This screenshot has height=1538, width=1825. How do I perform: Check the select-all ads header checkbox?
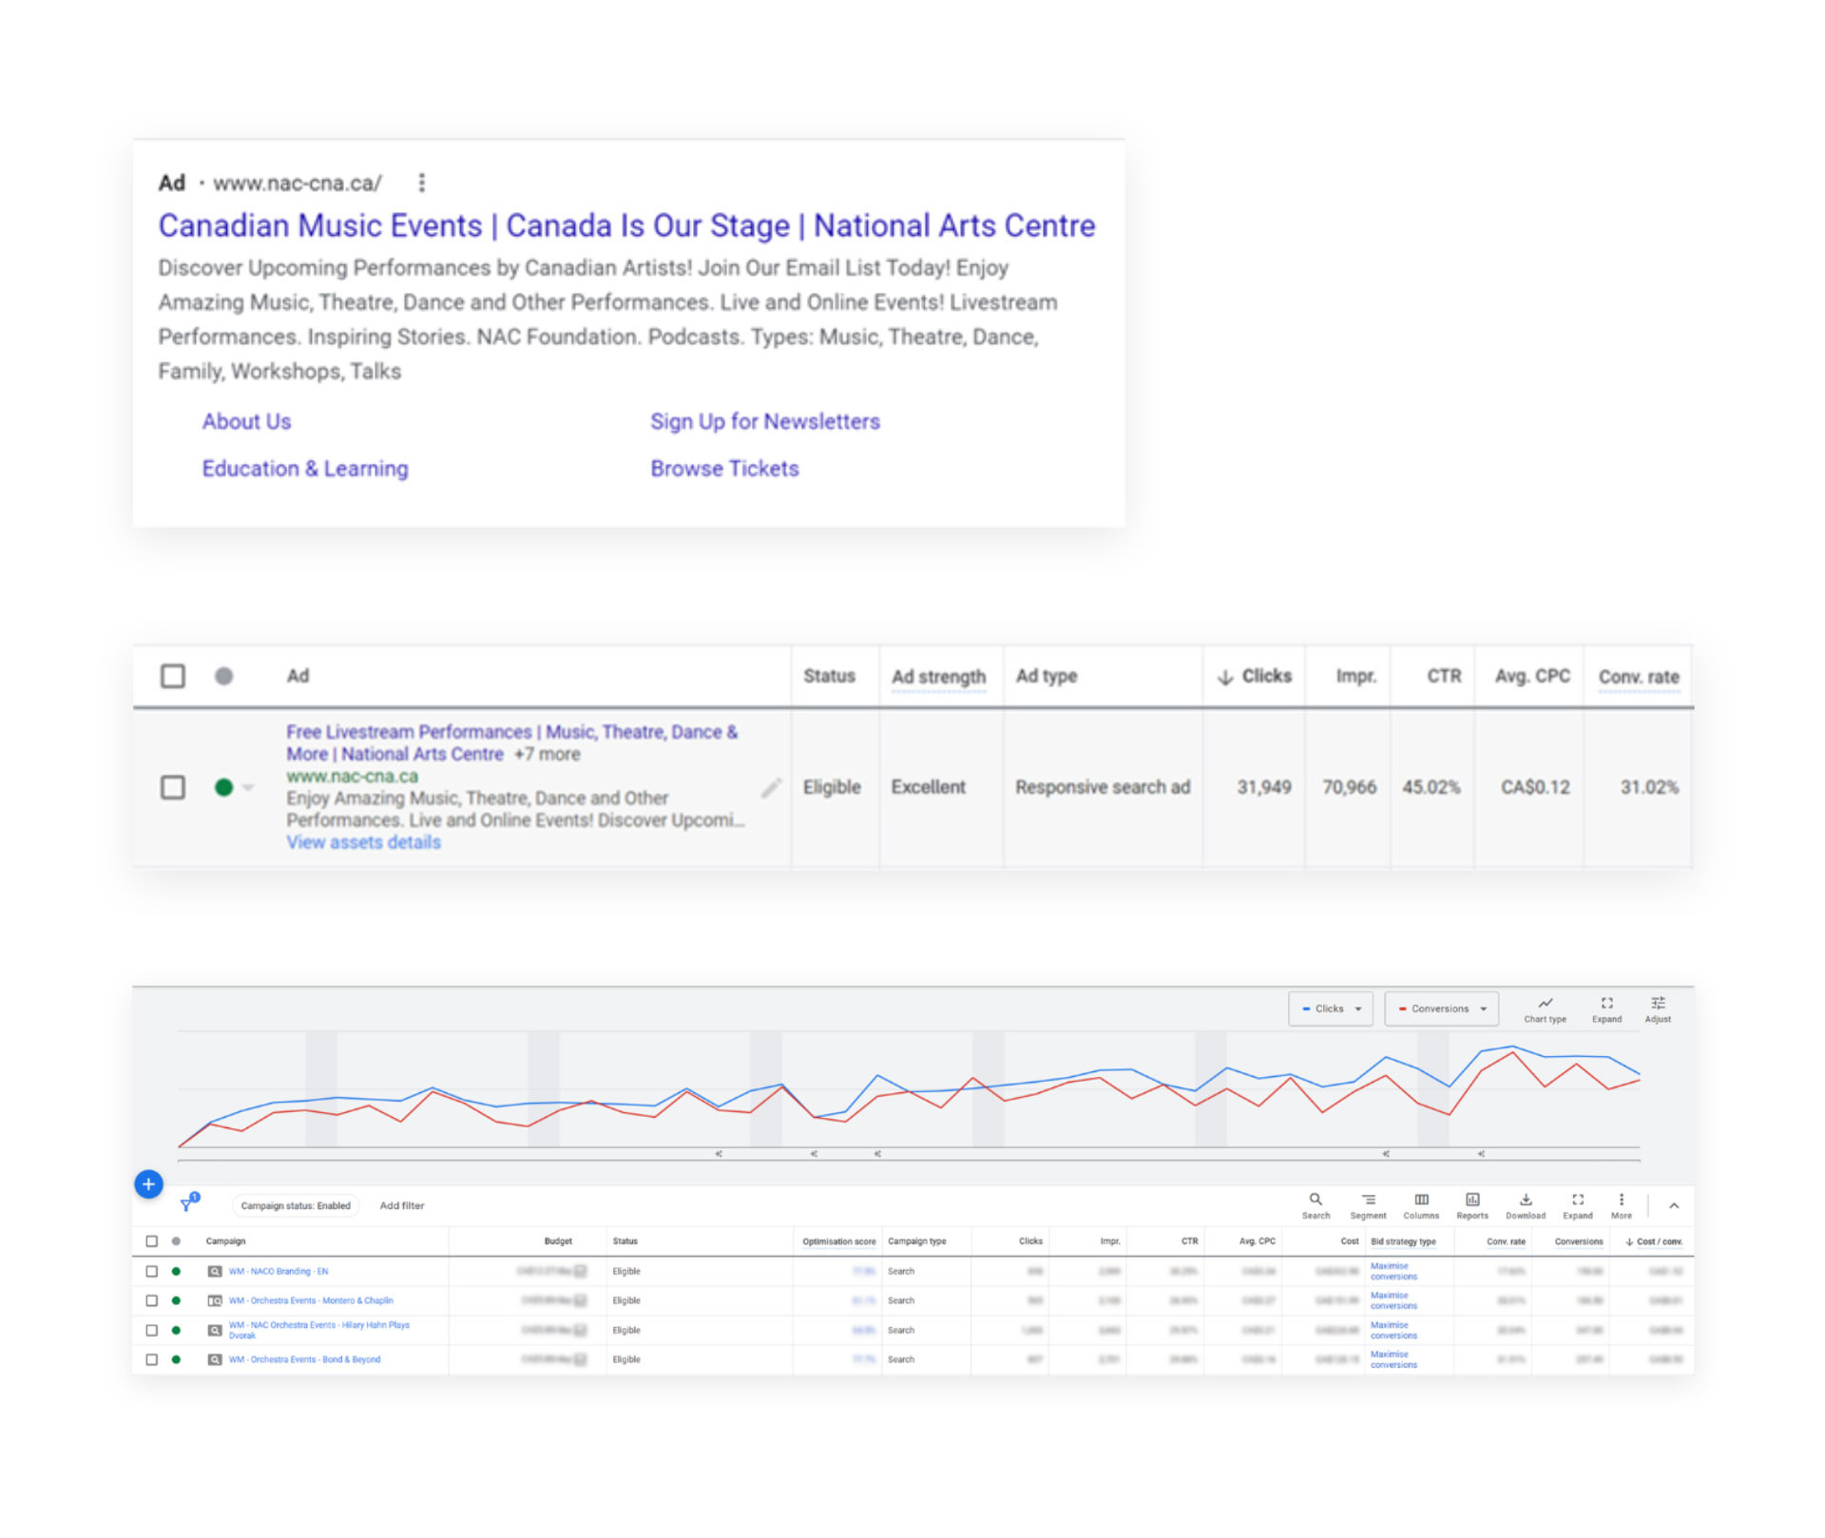point(173,676)
